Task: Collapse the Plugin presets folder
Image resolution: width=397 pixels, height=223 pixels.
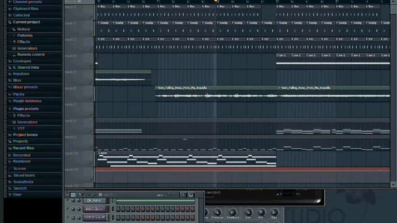Action: click(x=26, y=109)
